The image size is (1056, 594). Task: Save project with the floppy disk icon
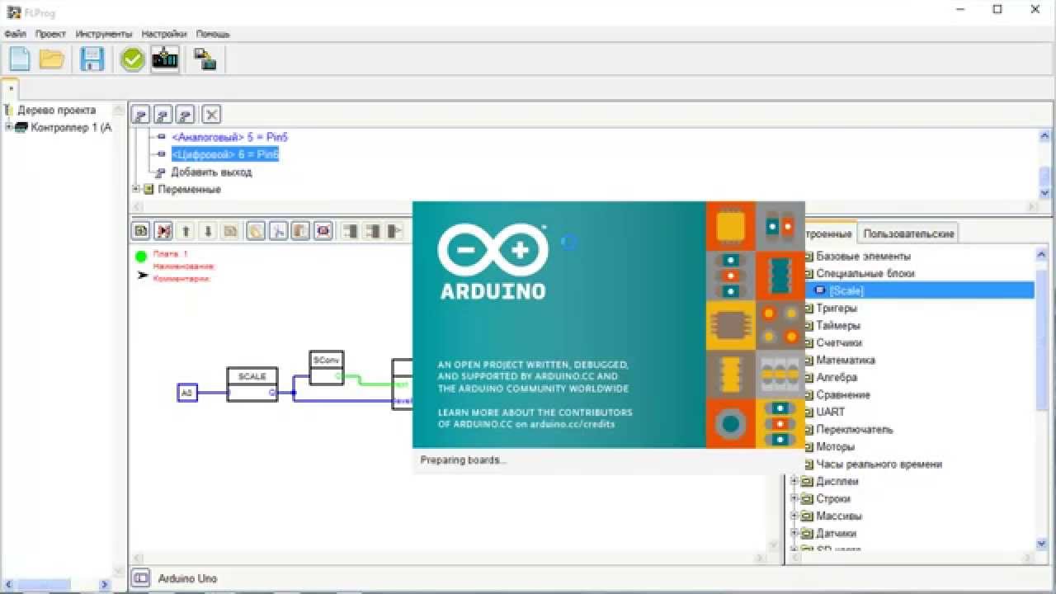point(92,59)
